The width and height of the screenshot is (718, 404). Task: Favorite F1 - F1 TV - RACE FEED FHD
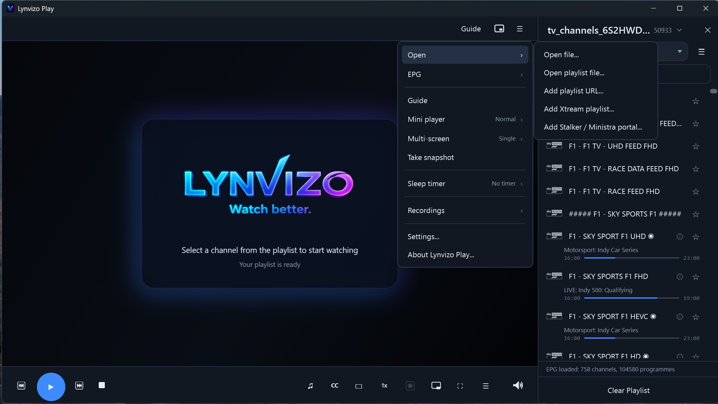click(696, 192)
